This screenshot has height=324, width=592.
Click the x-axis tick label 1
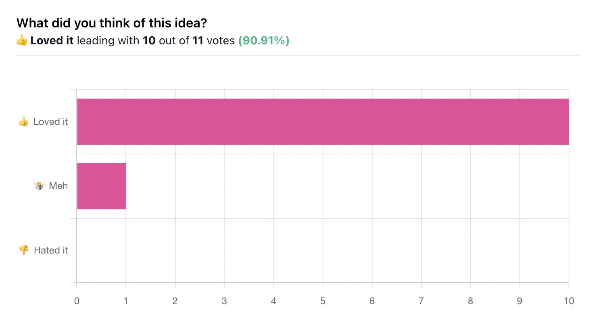point(126,301)
